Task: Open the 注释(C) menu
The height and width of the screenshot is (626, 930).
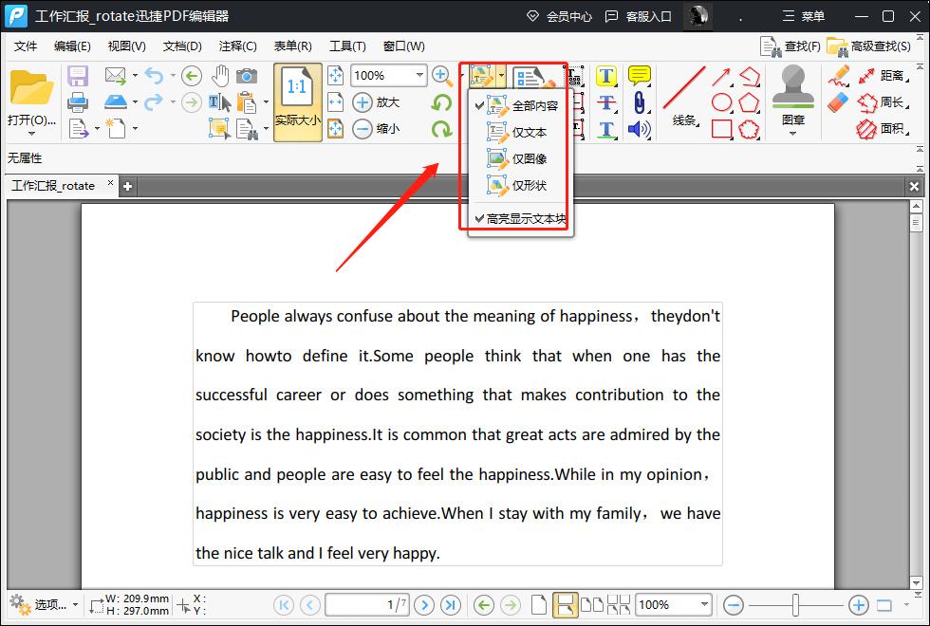Action: pos(237,46)
